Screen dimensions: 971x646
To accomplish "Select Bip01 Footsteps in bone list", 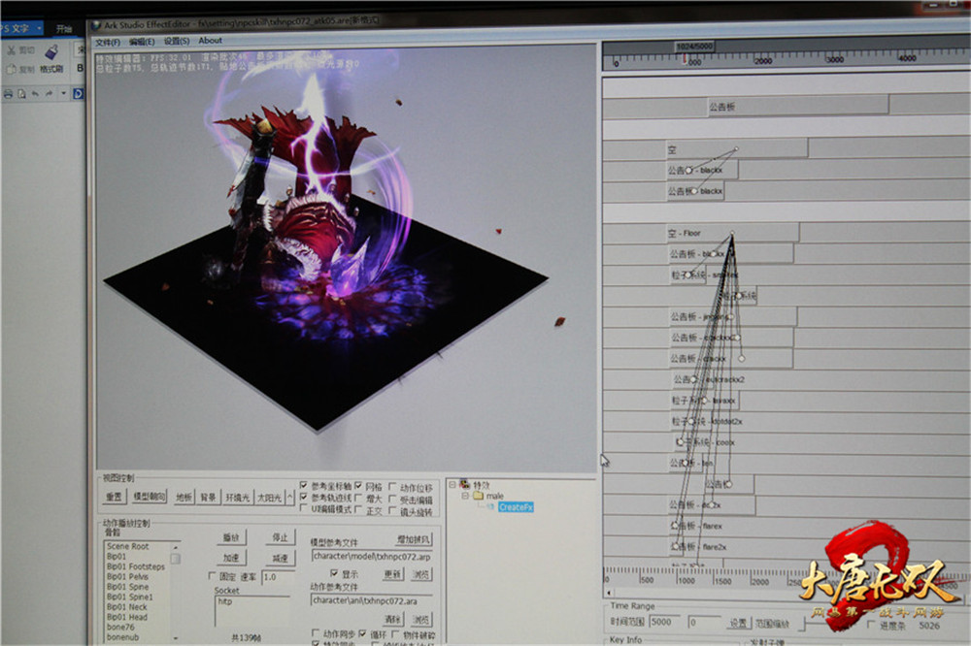I will [136, 566].
